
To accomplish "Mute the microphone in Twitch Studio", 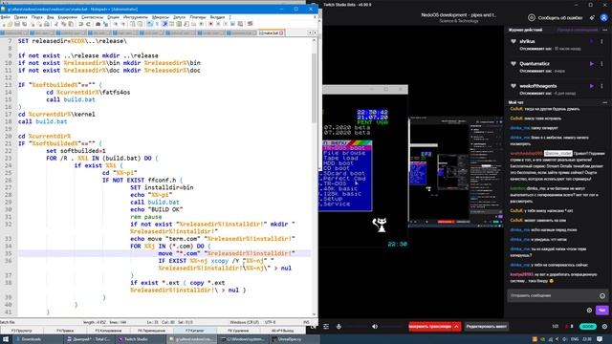I will [x=339, y=327].
